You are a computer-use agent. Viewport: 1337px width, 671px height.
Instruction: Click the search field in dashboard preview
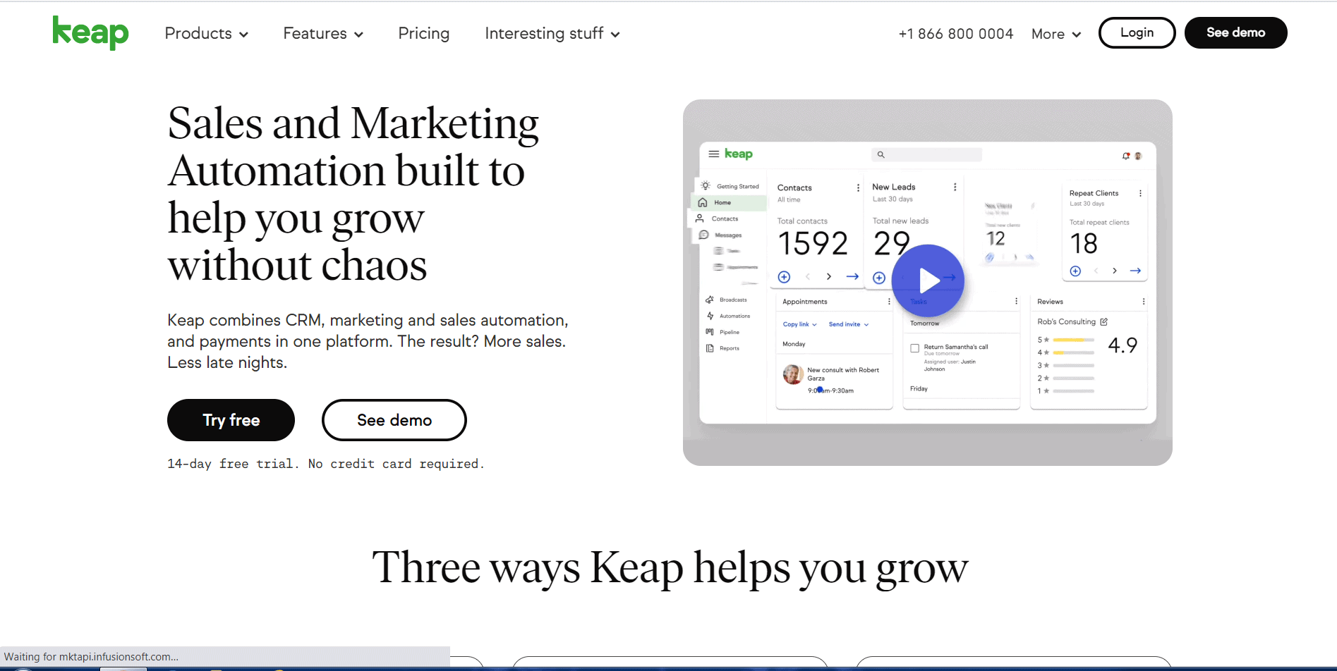[x=926, y=154]
